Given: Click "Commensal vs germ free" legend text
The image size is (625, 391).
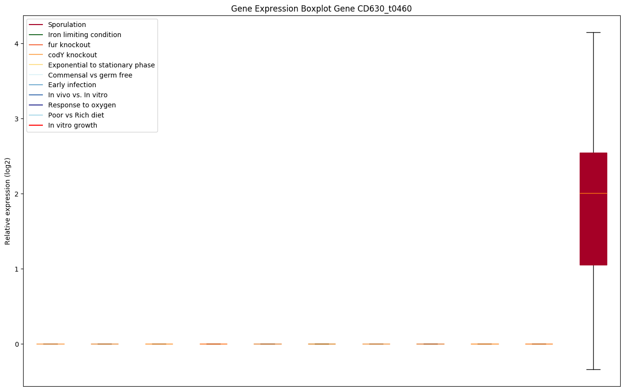Looking at the screenshot, I should coord(90,75).
